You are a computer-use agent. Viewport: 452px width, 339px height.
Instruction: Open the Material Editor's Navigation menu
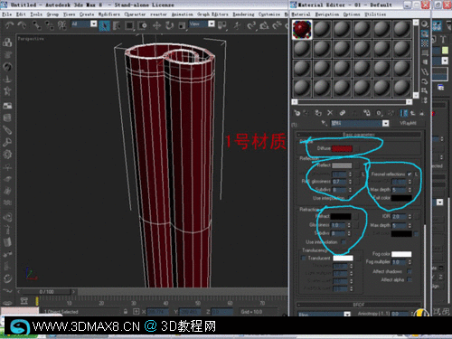327,14
